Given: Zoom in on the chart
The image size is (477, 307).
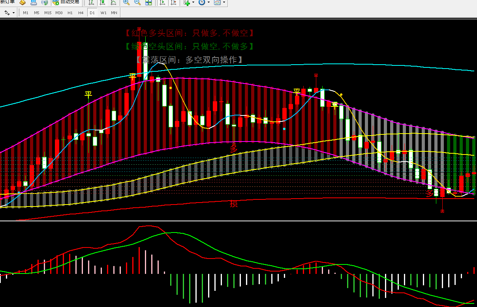Looking at the screenshot, I should [126, 2].
